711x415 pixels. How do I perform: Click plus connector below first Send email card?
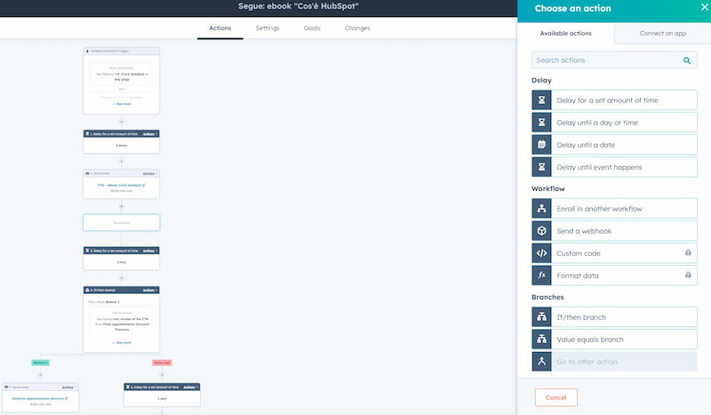pyautogui.click(x=121, y=206)
